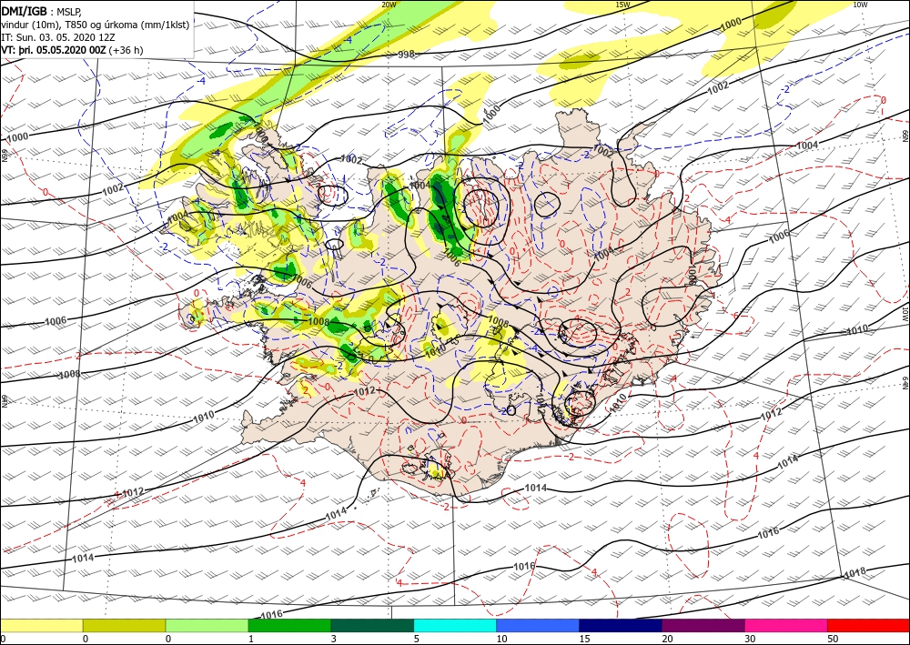Click the 'vindur (10m), T850 og úrkoma (mm/1klst)' line
Image resolution: width=910 pixels, height=645 pixels.
[96, 25]
